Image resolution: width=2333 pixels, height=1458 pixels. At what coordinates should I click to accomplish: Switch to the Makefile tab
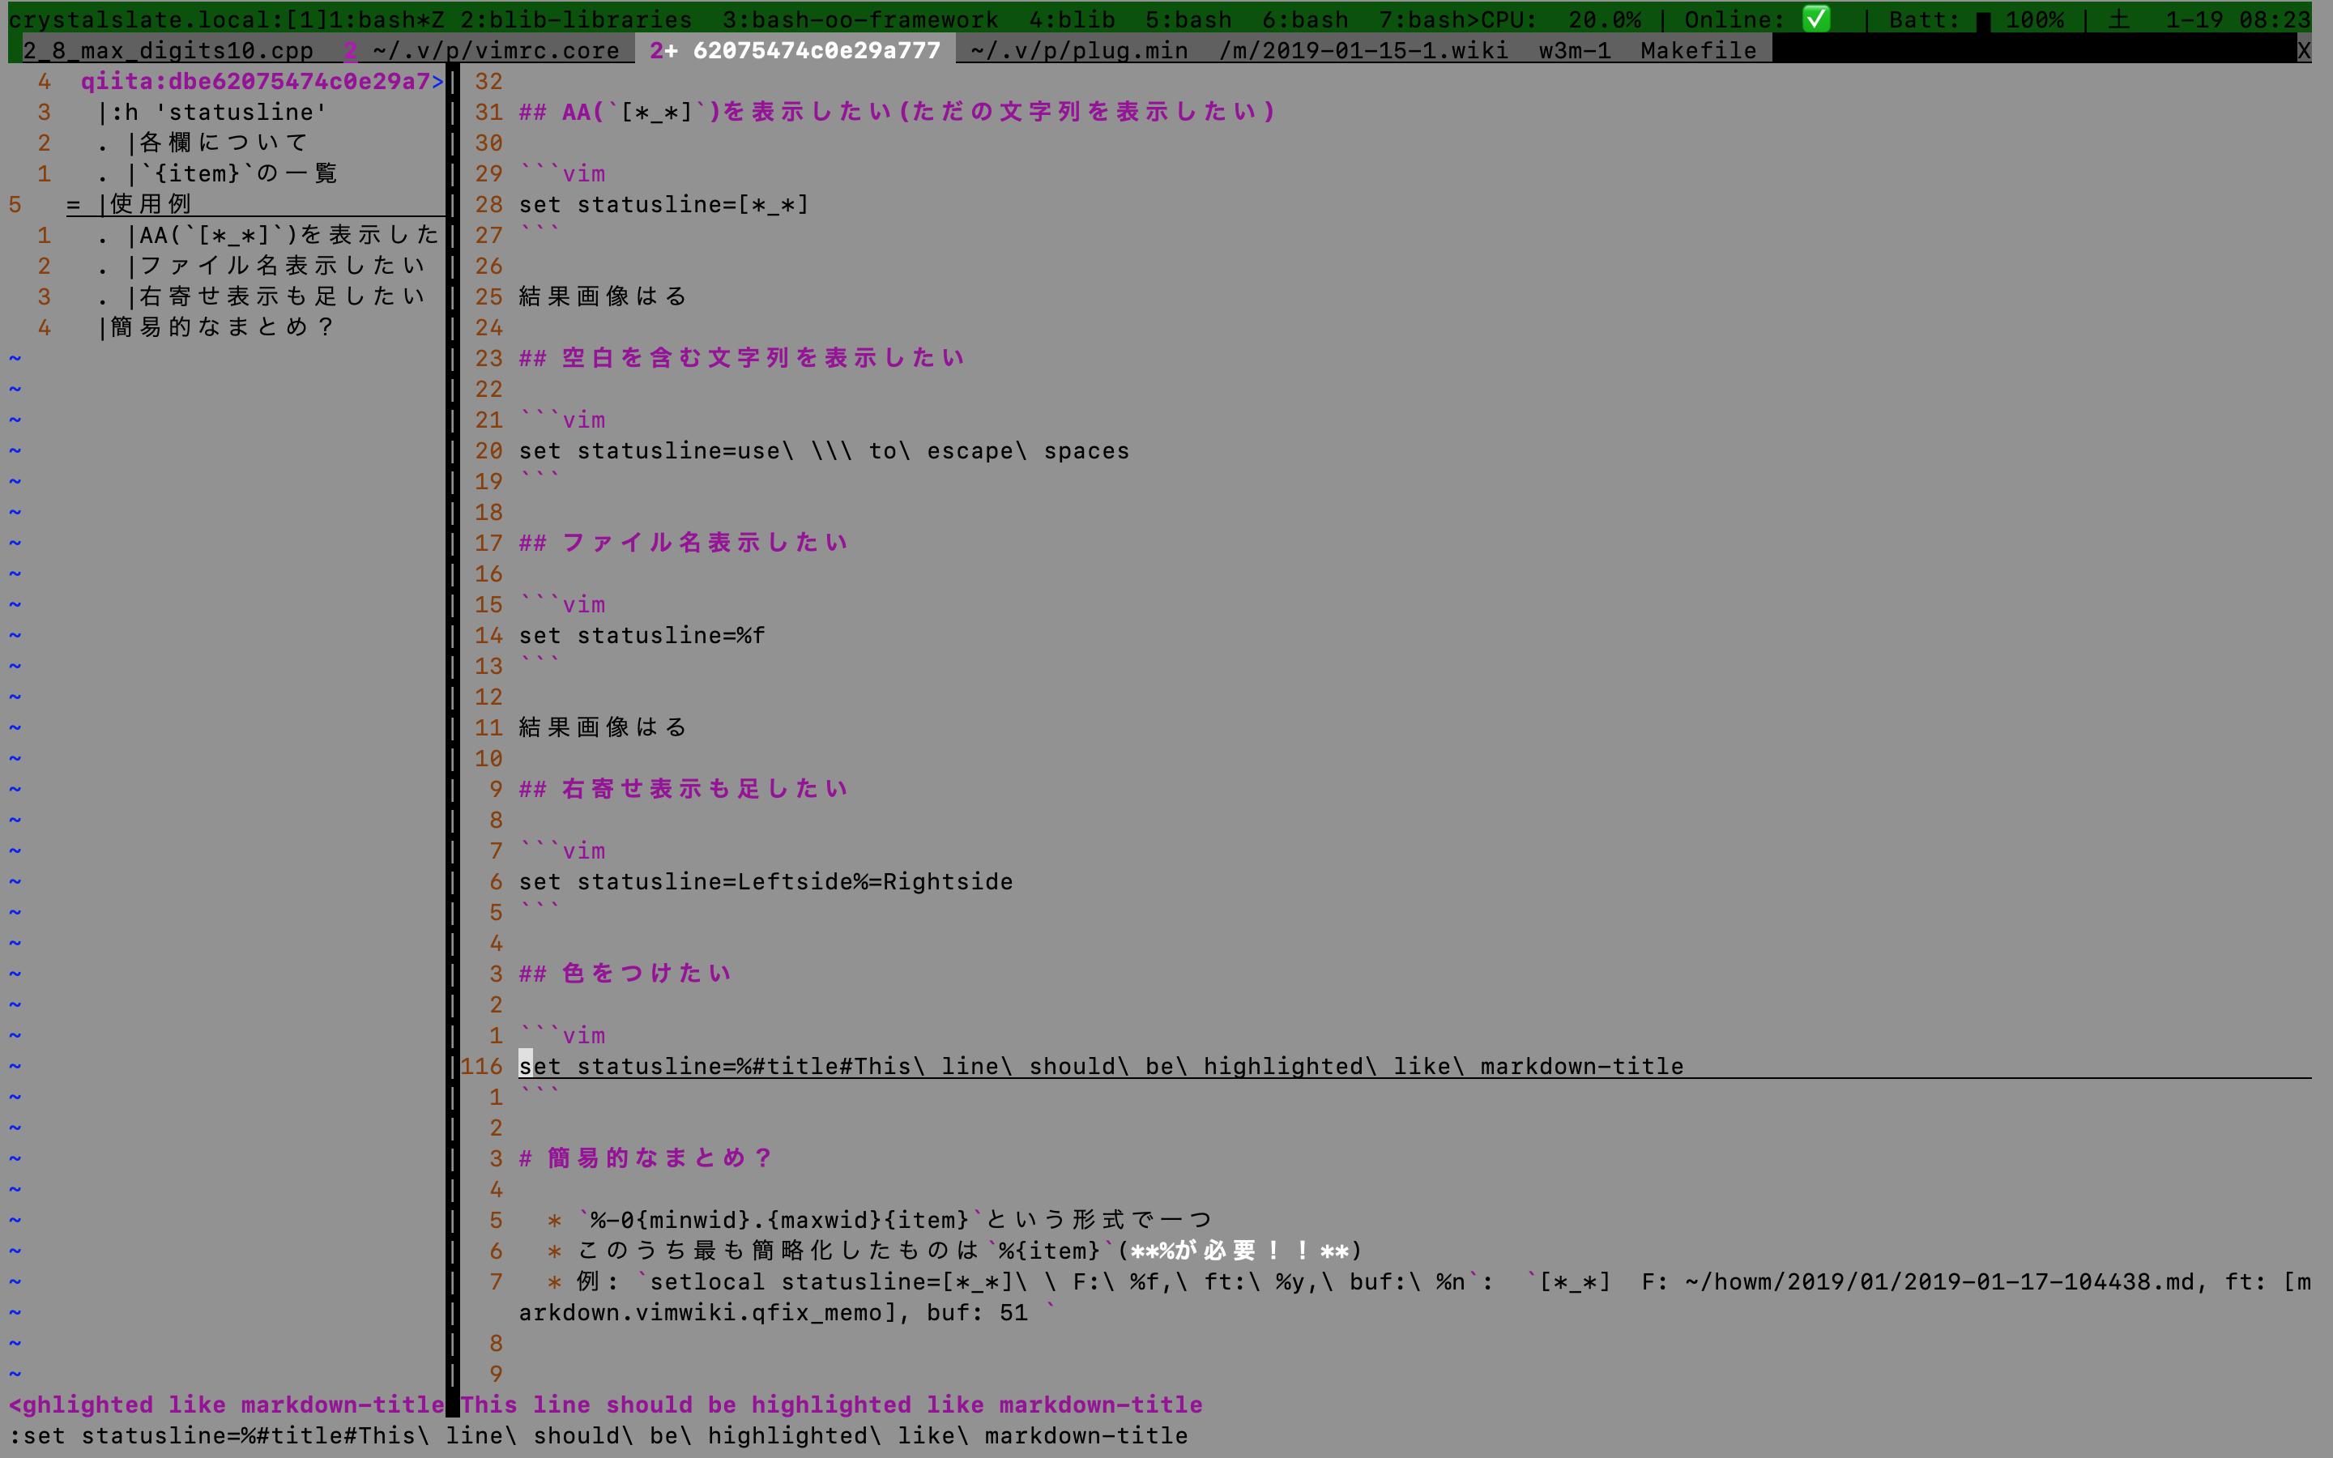(1697, 50)
